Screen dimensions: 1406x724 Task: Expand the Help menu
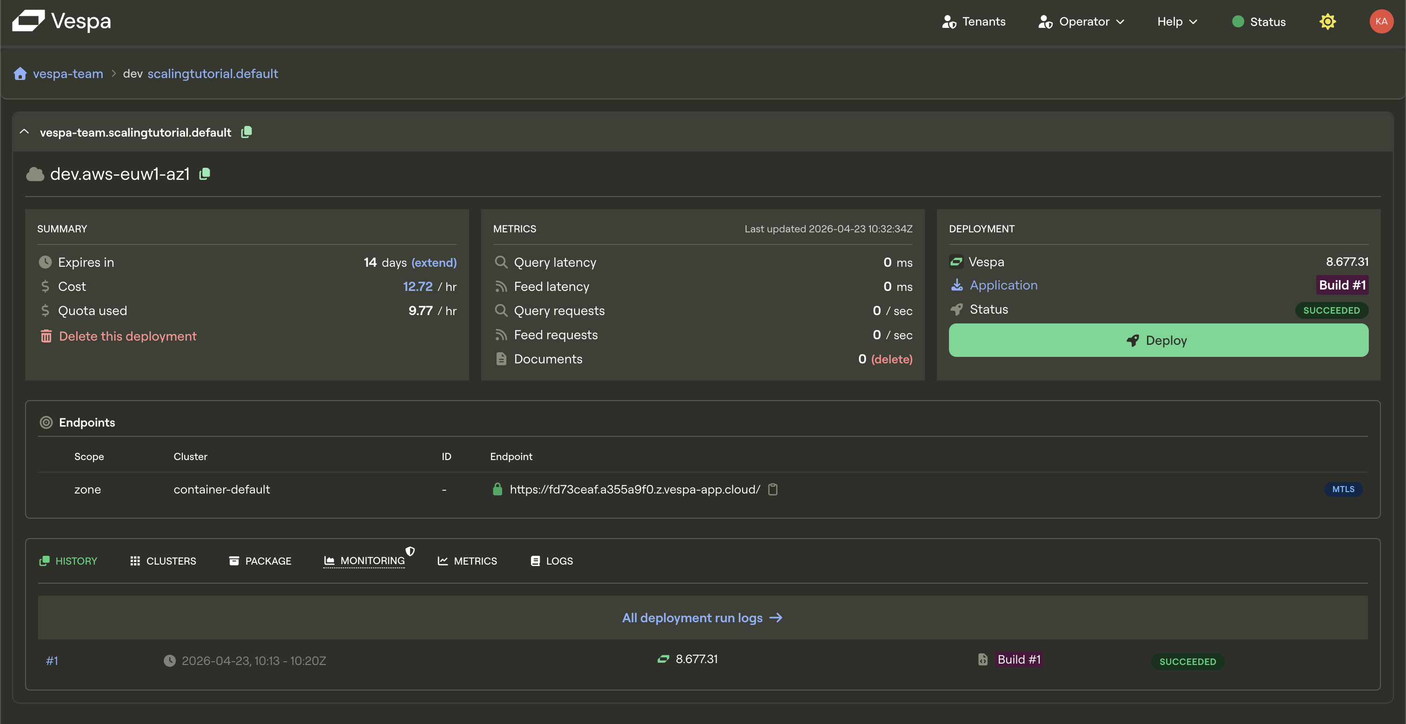[x=1176, y=21]
